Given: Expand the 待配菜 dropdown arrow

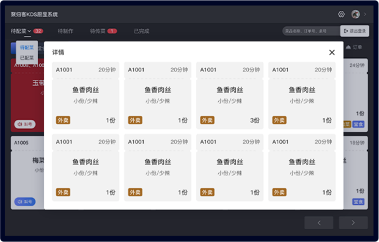Looking at the screenshot, I should (x=29, y=31).
